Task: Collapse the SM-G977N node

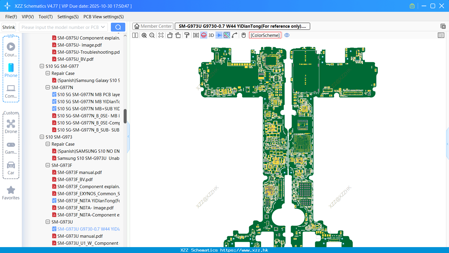Action: click(48, 87)
